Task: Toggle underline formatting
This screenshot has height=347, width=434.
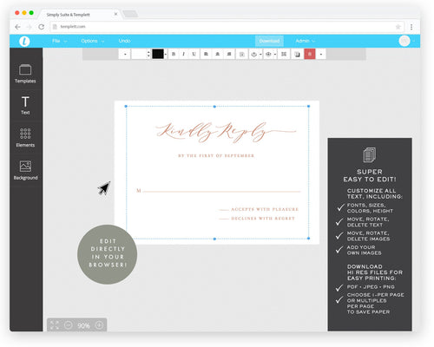Action: (194, 54)
